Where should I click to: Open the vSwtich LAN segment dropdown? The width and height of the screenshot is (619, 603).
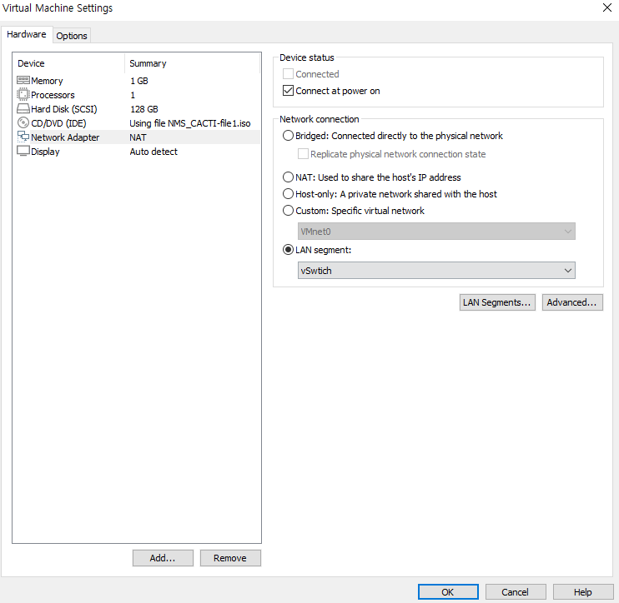pyautogui.click(x=436, y=271)
